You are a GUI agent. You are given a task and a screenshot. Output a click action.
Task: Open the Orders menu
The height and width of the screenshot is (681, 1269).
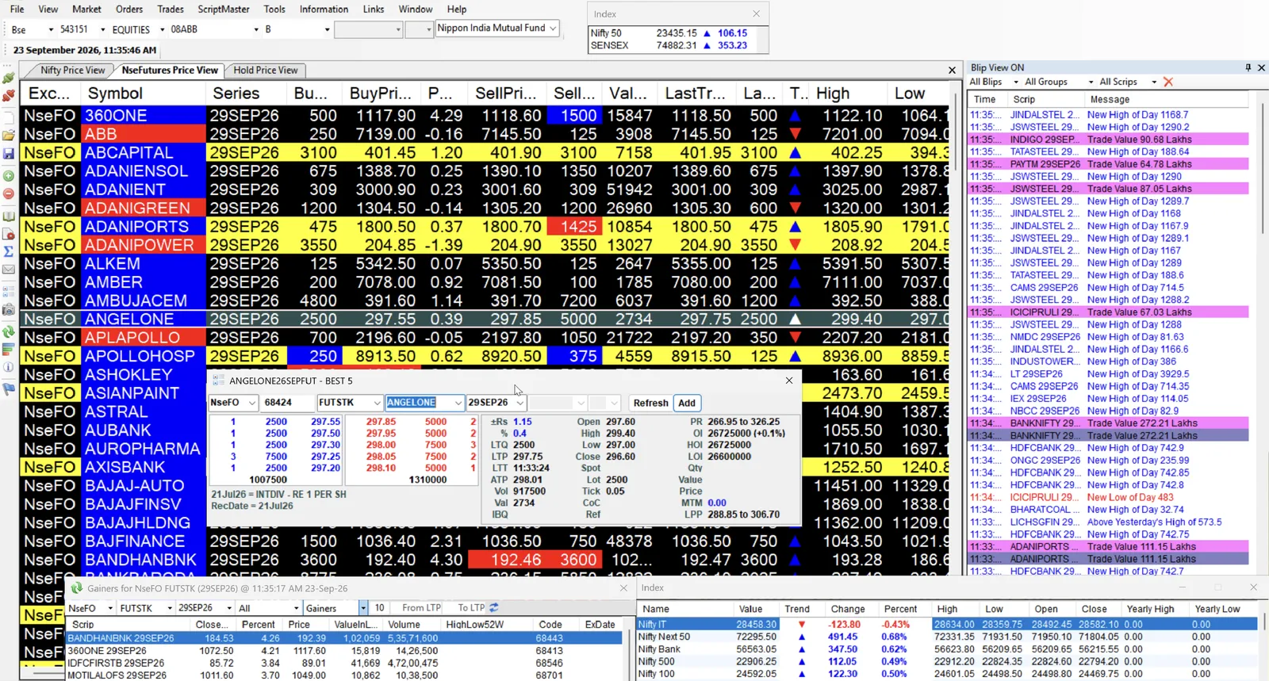pyautogui.click(x=129, y=10)
